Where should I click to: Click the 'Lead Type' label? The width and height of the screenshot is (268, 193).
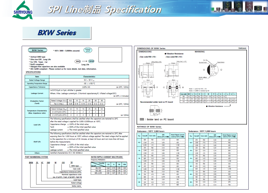[77, 180]
